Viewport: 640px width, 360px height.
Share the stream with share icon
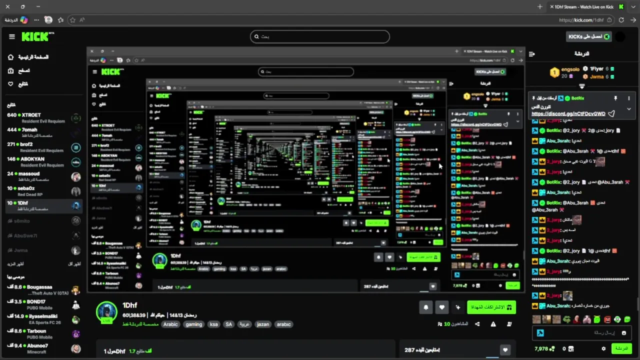(477, 324)
